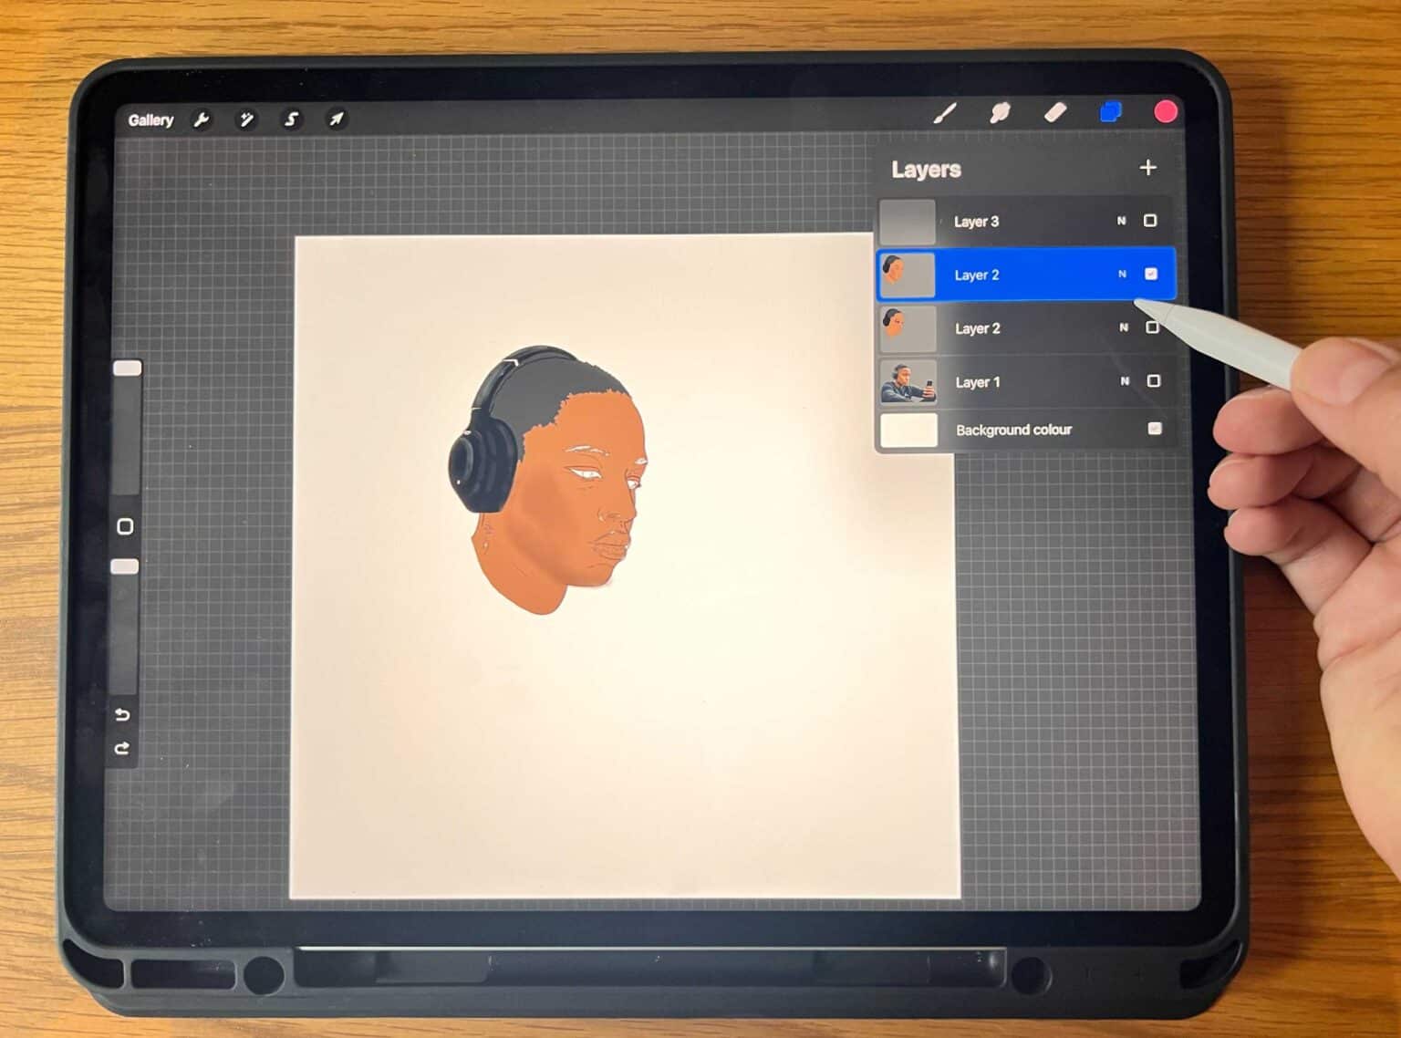
Task: Open the Actions wrench menu
Action: click(202, 119)
